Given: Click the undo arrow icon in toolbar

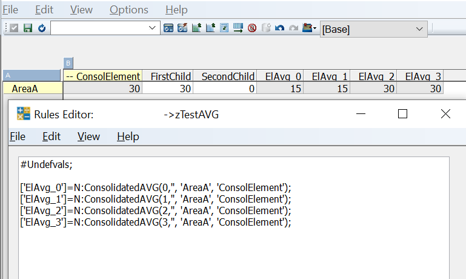Looking at the screenshot, I should click(279, 28).
